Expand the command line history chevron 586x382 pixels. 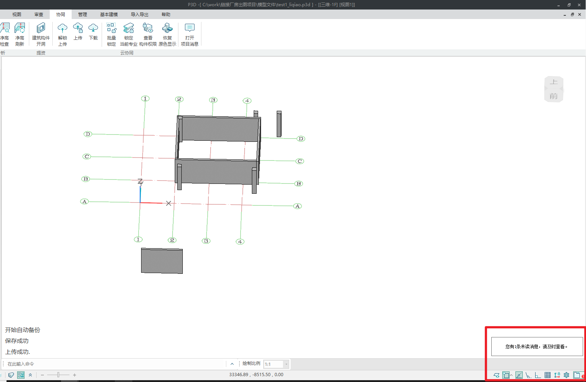(232, 364)
